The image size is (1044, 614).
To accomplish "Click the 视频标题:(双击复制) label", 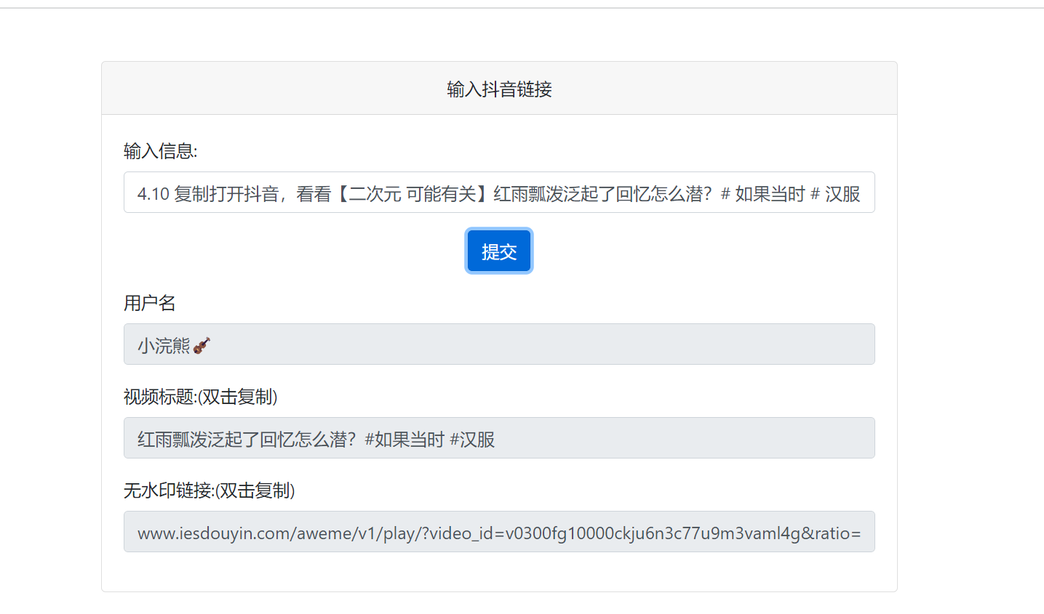I will click(x=201, y=397).
